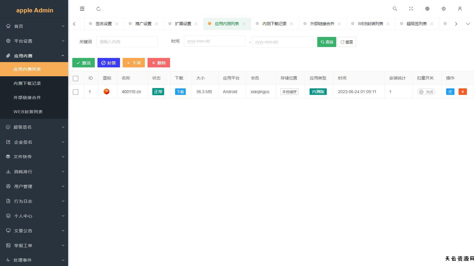
Task: Open the user profile icon
Action: [x=460, y=9]
